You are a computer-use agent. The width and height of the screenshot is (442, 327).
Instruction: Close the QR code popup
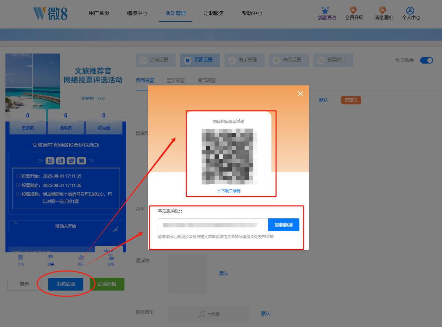[x=300, y=94]
